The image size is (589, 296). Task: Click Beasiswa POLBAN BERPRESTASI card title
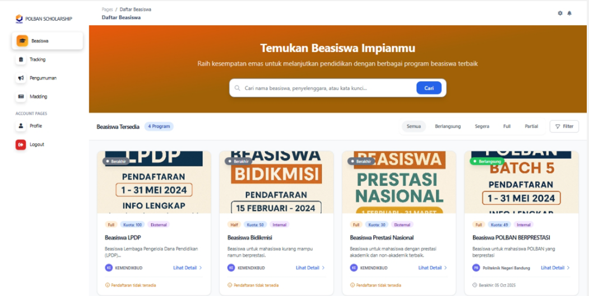tap(511, 237)
